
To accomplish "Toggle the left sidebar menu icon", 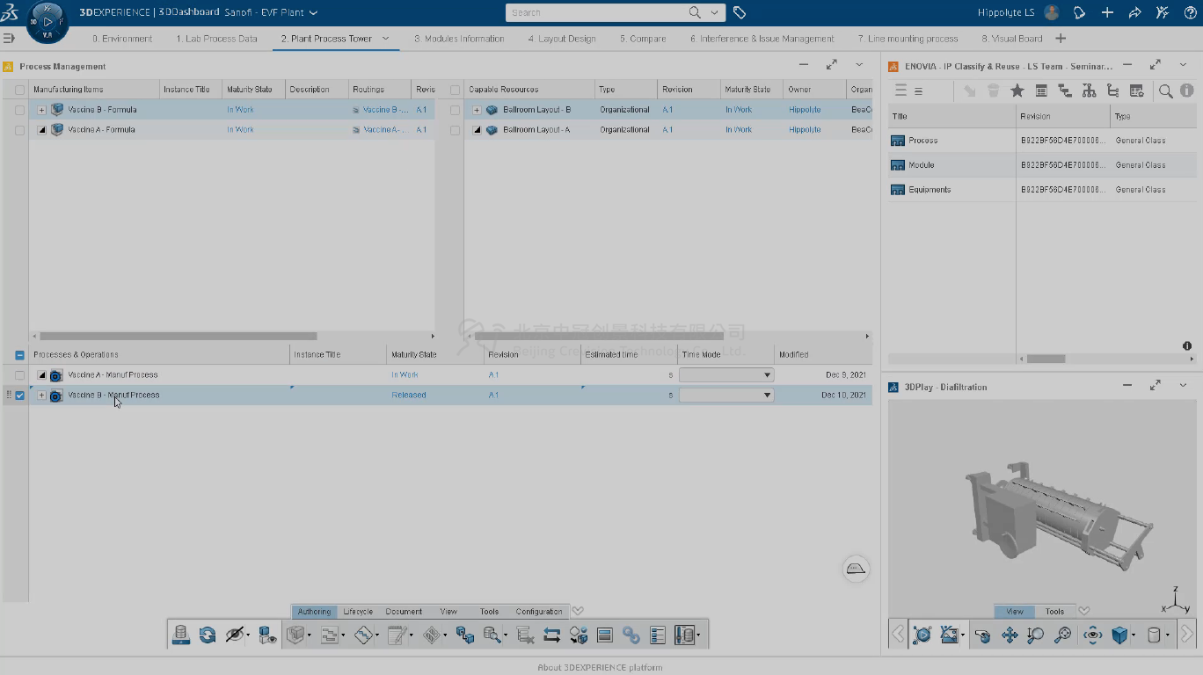I will pyautogui.click(x=10, y=39).
